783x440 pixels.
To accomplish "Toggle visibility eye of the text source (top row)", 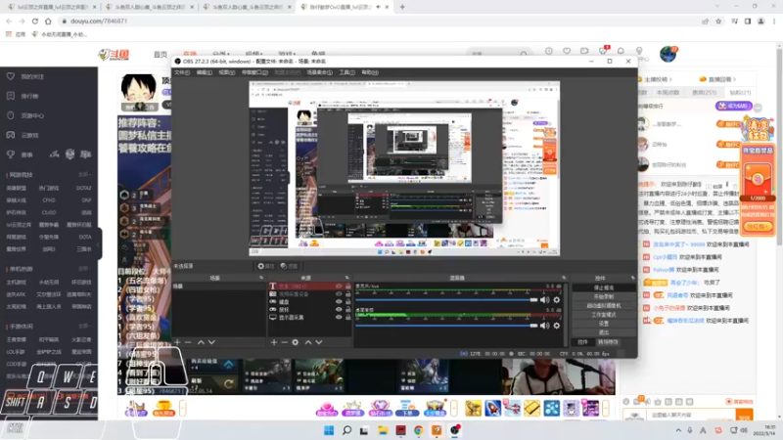I will click(339, 286).
